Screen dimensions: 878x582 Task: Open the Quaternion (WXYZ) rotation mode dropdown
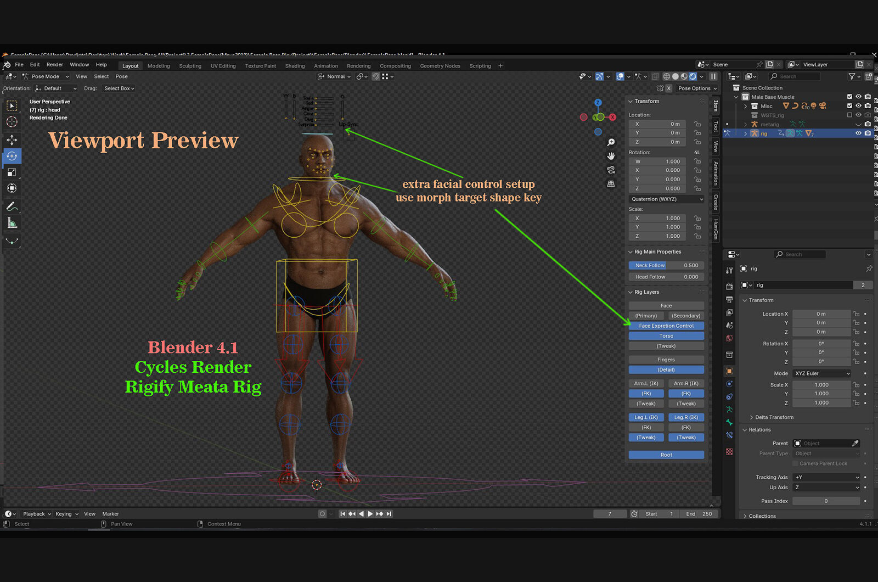(x=666, y=199)
